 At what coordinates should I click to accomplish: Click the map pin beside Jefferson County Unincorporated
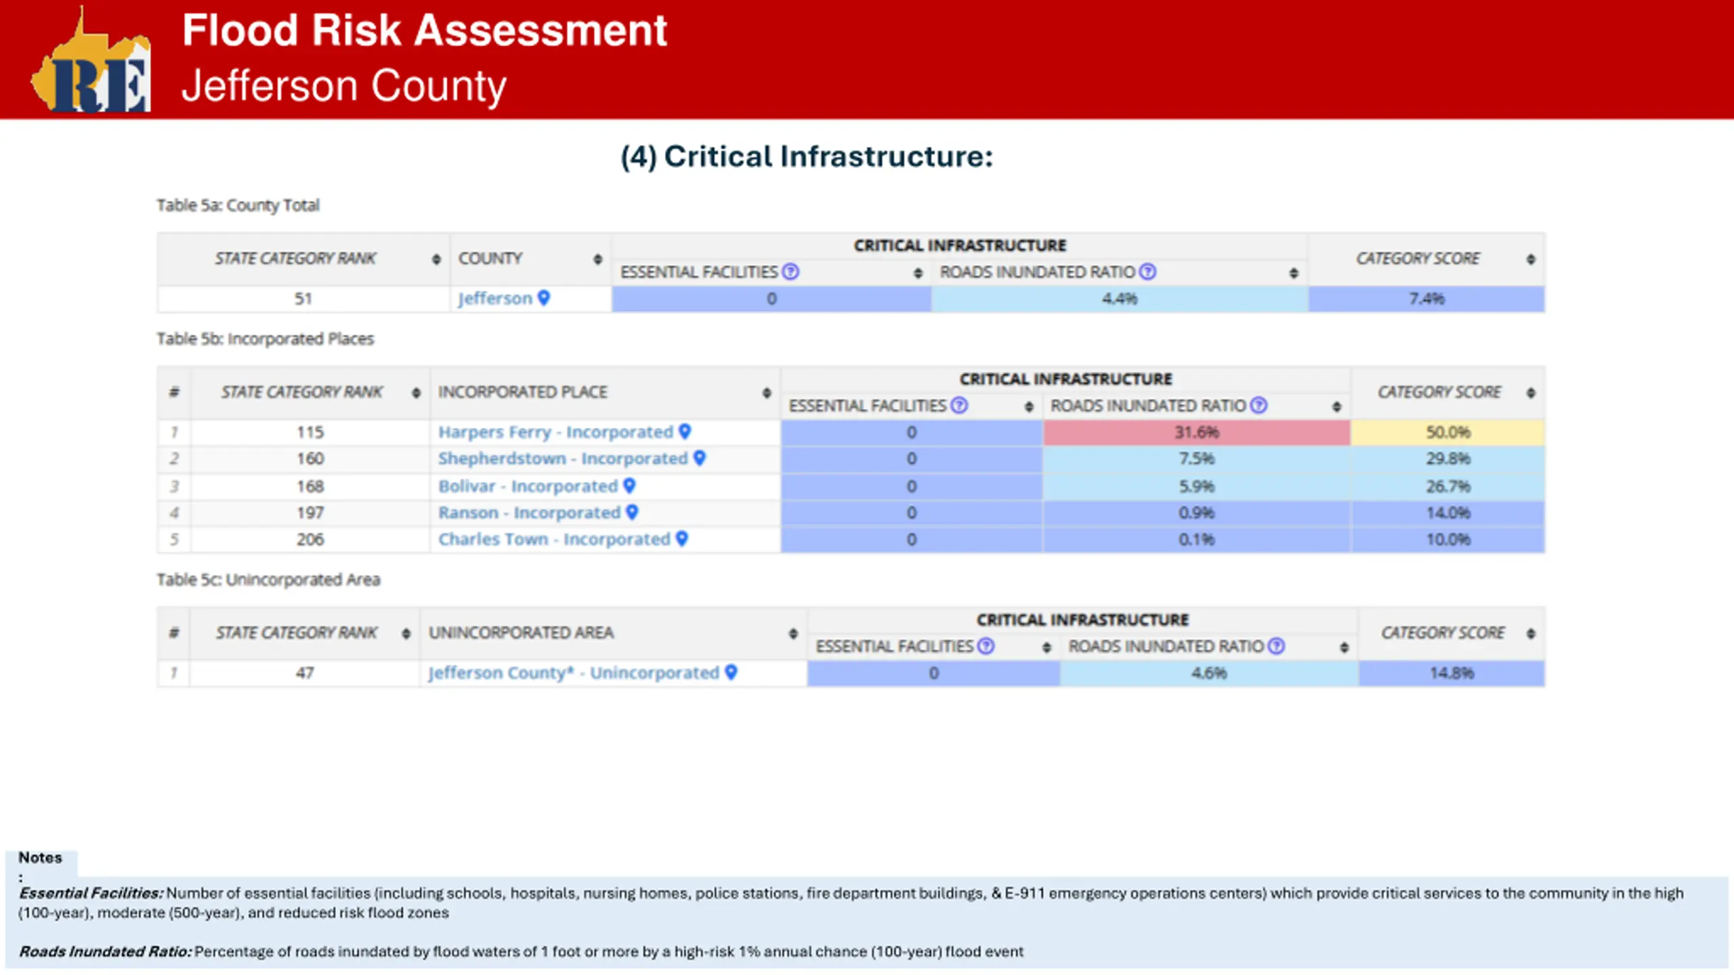[731, 672]
